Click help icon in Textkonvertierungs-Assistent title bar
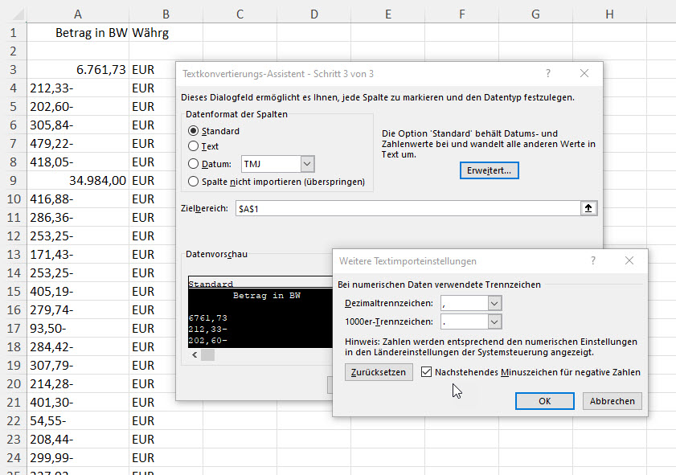The image size is (676, 475). 548,73
